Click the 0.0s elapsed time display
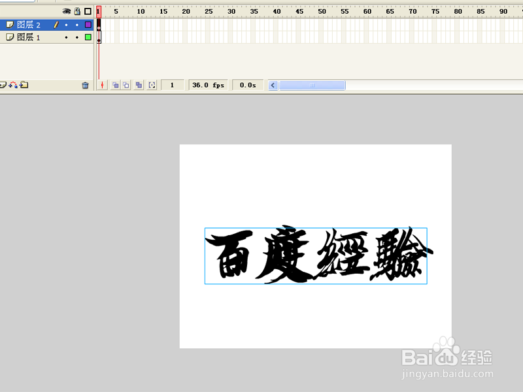The width and height of the screenshot is (523, 392). (248, 85)
